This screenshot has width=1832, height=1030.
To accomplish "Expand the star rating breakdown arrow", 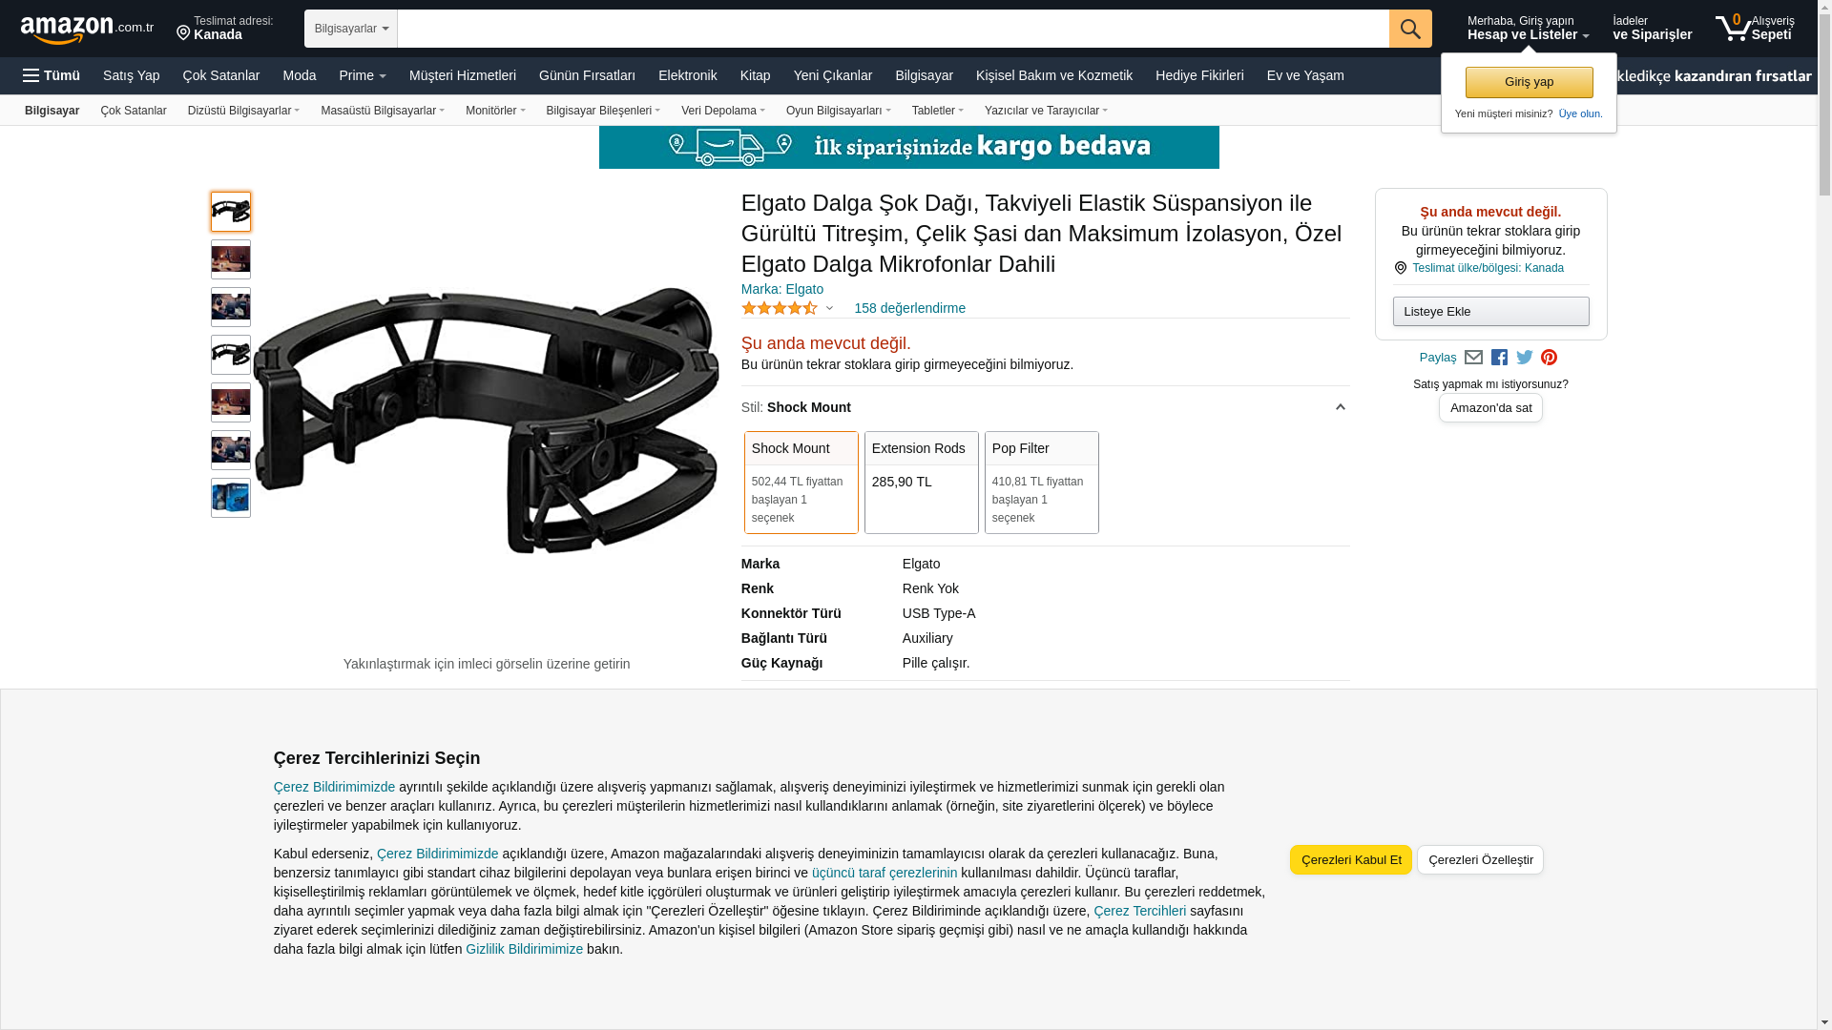I will click(x=829, y=308).
